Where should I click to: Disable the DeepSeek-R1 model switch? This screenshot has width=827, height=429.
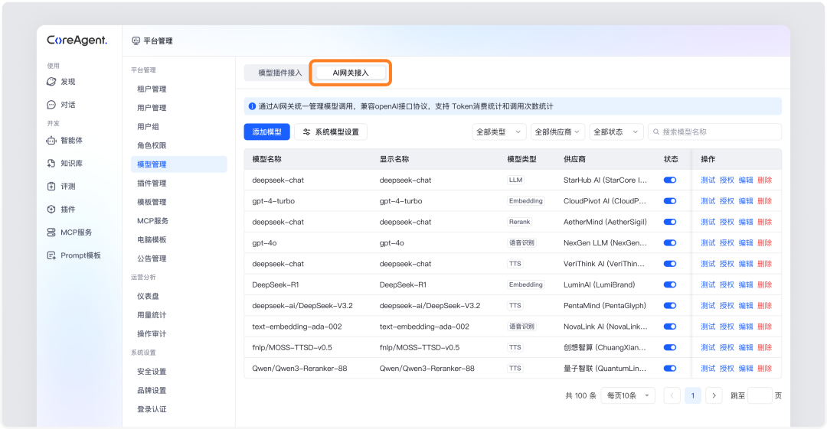[x=670, y=284]
